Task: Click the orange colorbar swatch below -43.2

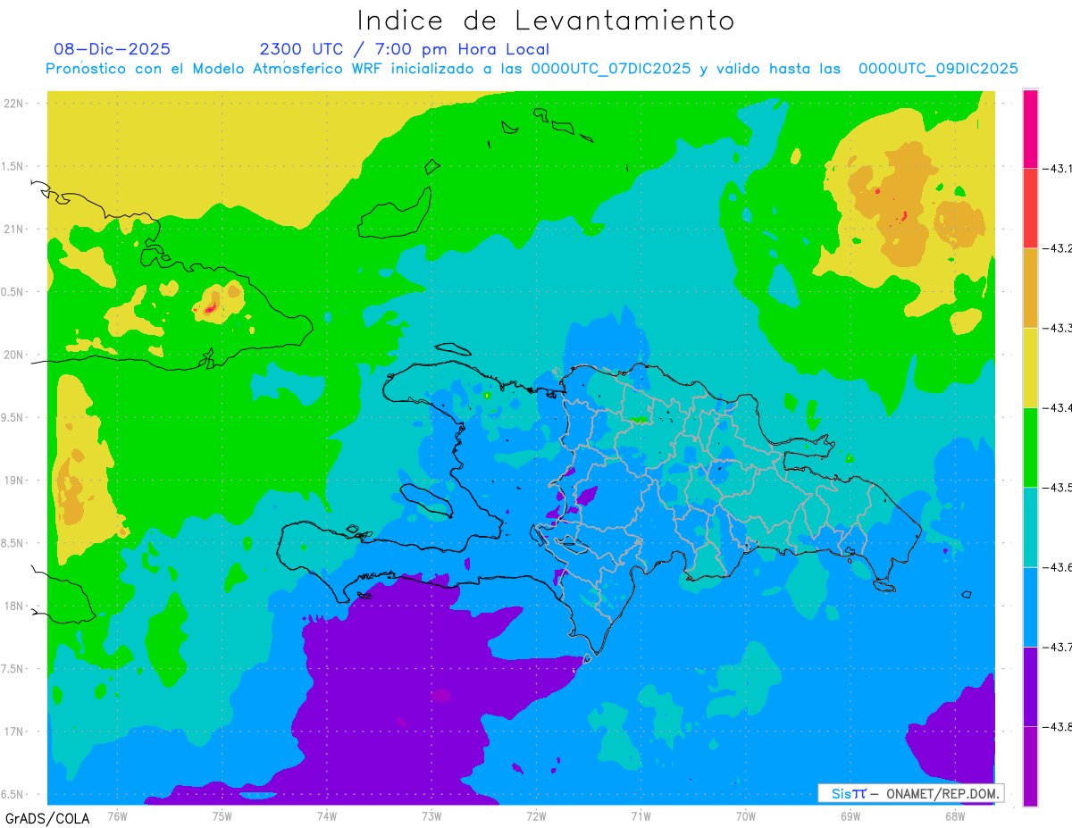Action: coord(1030,288)
